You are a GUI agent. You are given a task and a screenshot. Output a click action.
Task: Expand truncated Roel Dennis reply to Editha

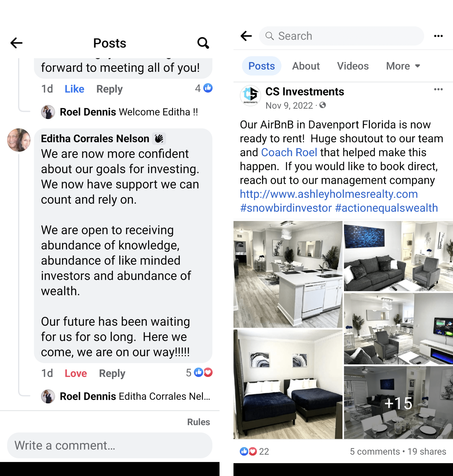click(x=135, y=396)
